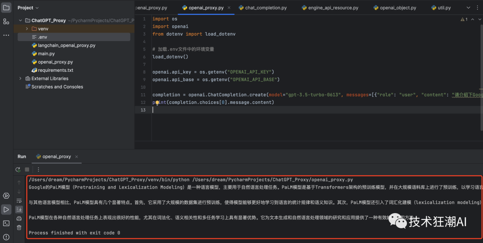Open the Project tool window folder icon
Image resolution: width=483 pixels, height=243 pixels.
tap(6, 8)
